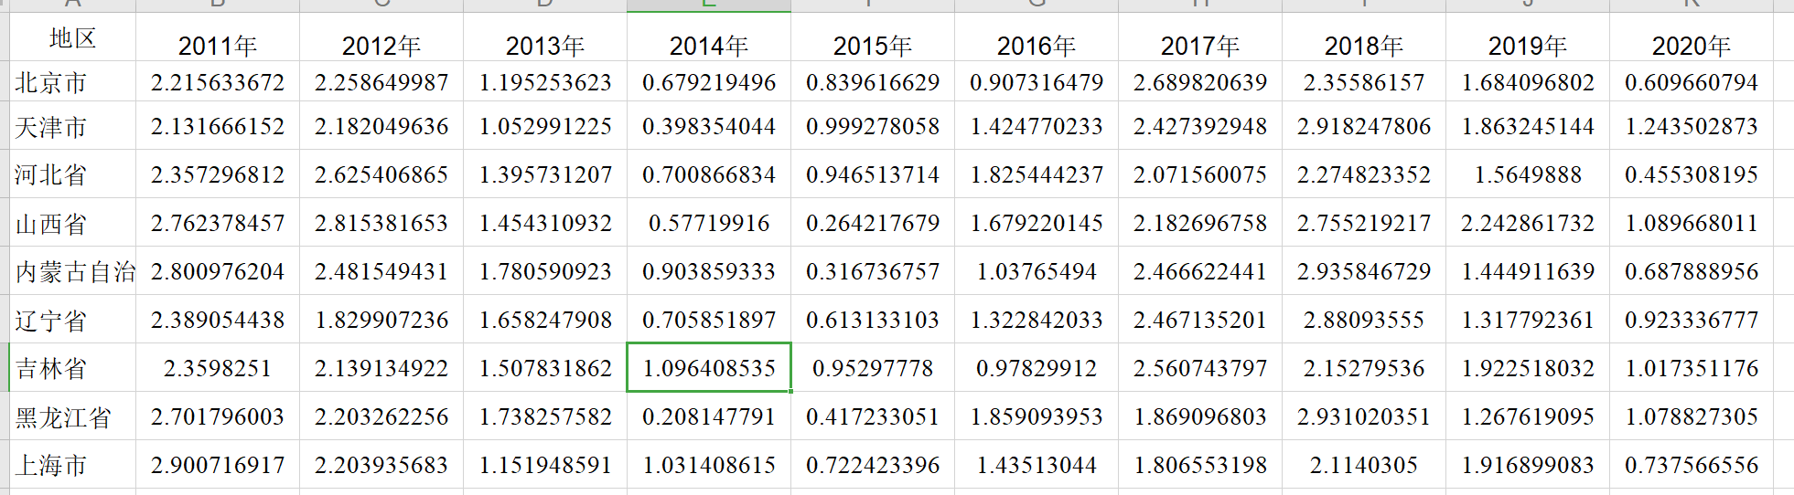The height and width of the screenshot is (495, 1794).
Task: Select the 2015年 header cell
Action: point(873,37)
